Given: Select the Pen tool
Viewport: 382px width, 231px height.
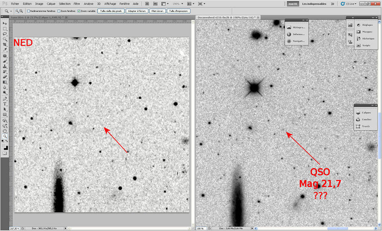Looking at the screenshot, I should point(5,99).
